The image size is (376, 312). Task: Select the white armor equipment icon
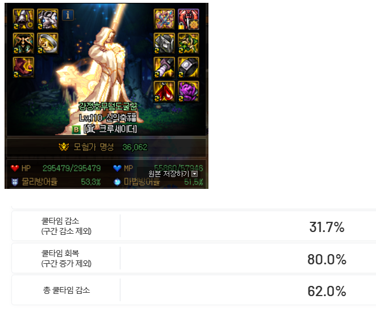pyautogui.click(x=48, y=19)
